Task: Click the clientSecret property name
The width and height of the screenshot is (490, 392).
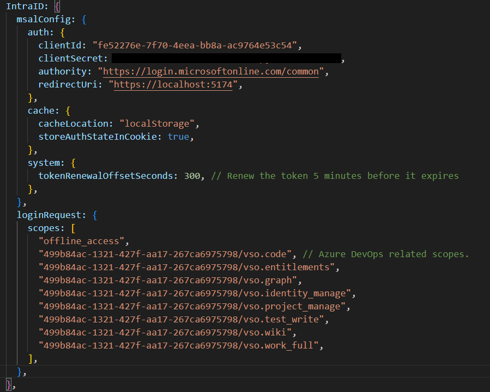Action: tap(71, 59)
